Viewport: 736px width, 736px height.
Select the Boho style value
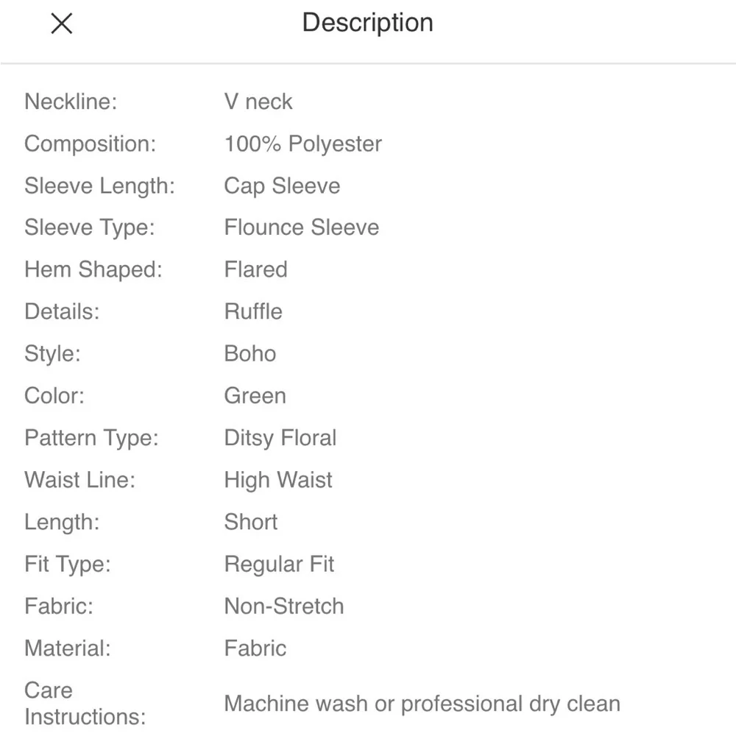point(250,353)
